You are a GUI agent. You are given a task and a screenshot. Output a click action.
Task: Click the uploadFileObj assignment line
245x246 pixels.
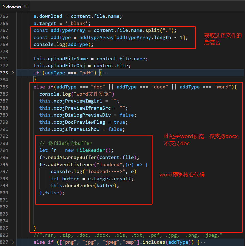coord(82,66)
